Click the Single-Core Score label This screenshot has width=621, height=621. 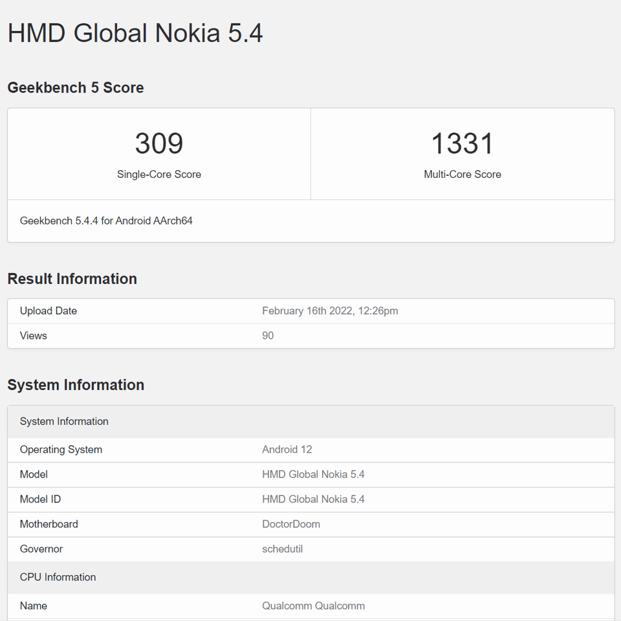pyautogui.click(x=159, y=174)
